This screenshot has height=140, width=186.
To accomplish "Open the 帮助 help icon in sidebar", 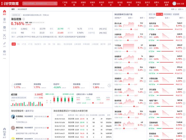I will pos(4,130).
